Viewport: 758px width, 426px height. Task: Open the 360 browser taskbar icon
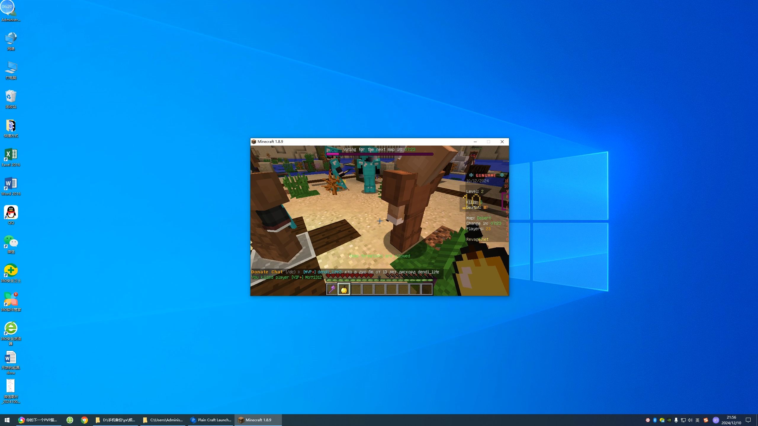point(70,420)
